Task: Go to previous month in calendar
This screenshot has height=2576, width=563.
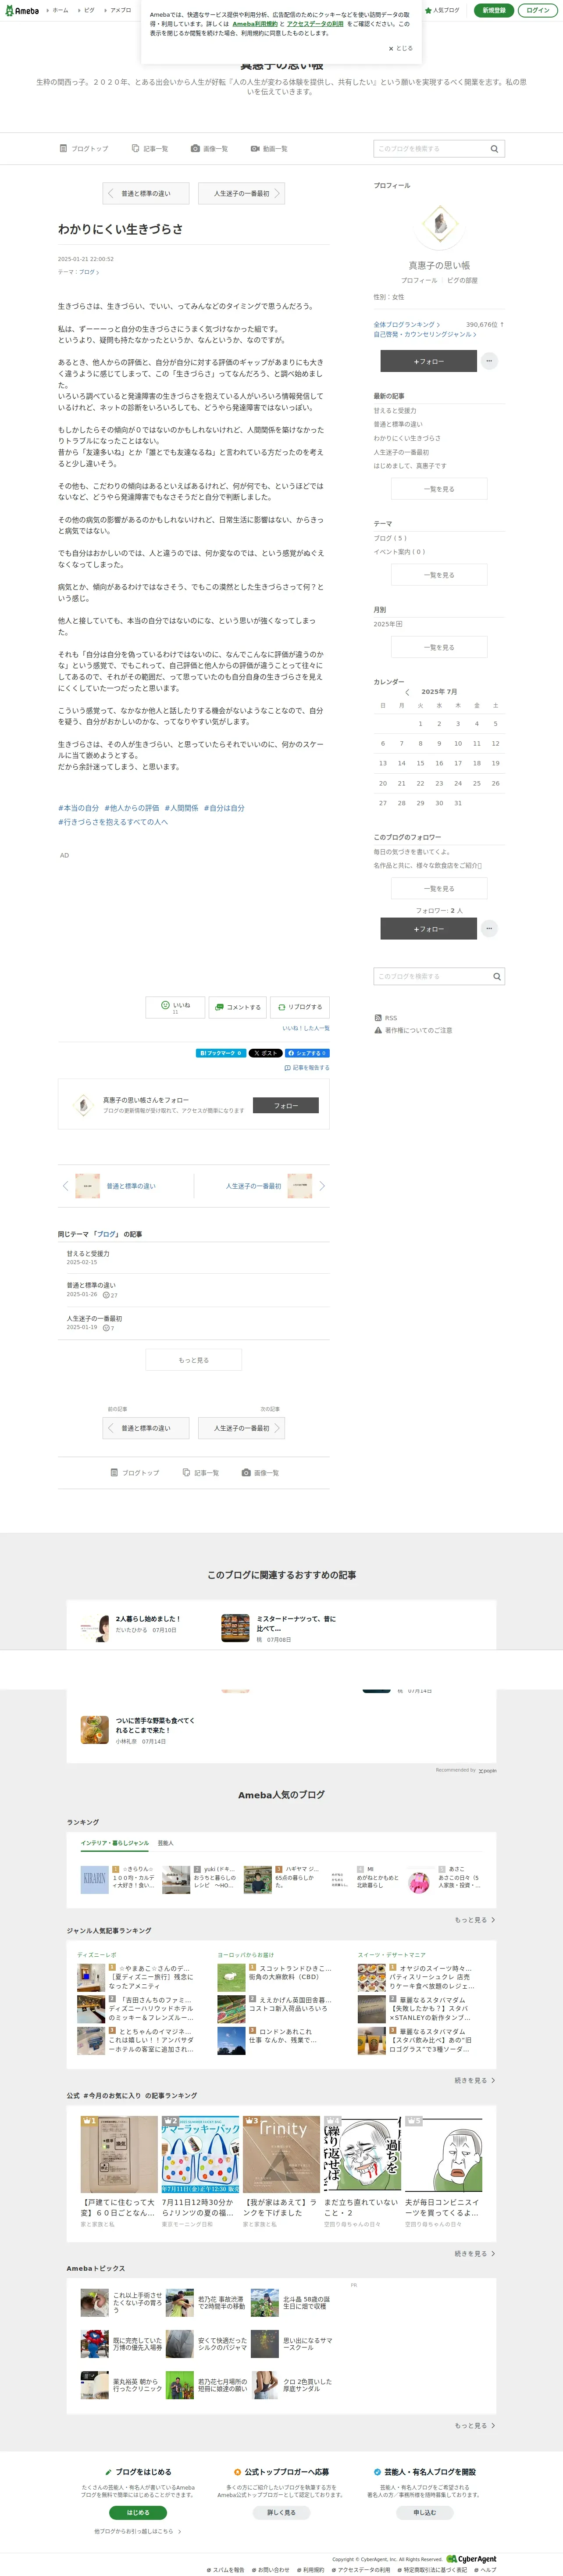Action: tap(407, 692)
